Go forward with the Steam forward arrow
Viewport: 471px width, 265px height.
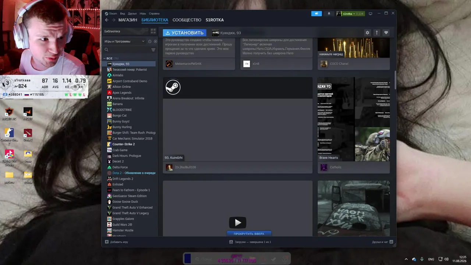tap(114, 20)
